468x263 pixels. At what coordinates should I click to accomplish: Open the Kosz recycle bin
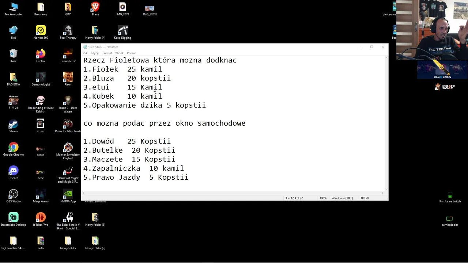(x=14, y=56)
